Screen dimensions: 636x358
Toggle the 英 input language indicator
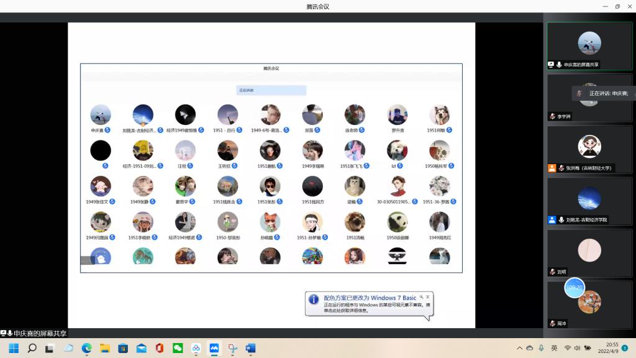click(x=554, y=348)
